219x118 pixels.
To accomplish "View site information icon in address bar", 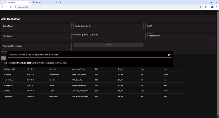I will click(x=16, y=7).
